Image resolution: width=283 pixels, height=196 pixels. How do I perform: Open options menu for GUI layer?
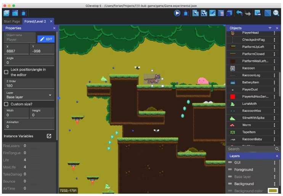tap(275, 162)
